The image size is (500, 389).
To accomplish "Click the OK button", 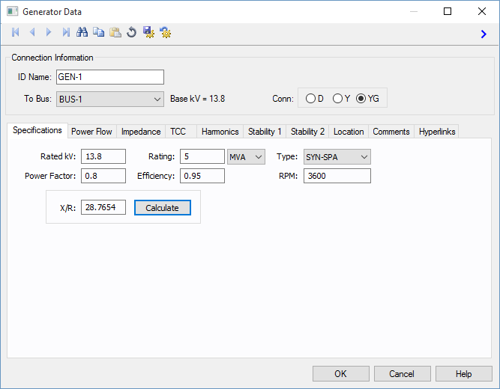I will (x=340, y=374).
